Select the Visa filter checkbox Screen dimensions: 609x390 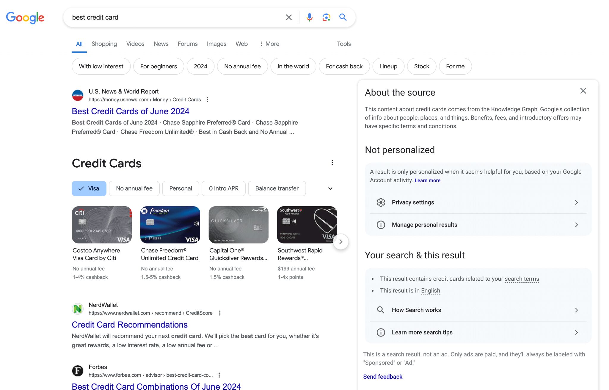(89, 188)
